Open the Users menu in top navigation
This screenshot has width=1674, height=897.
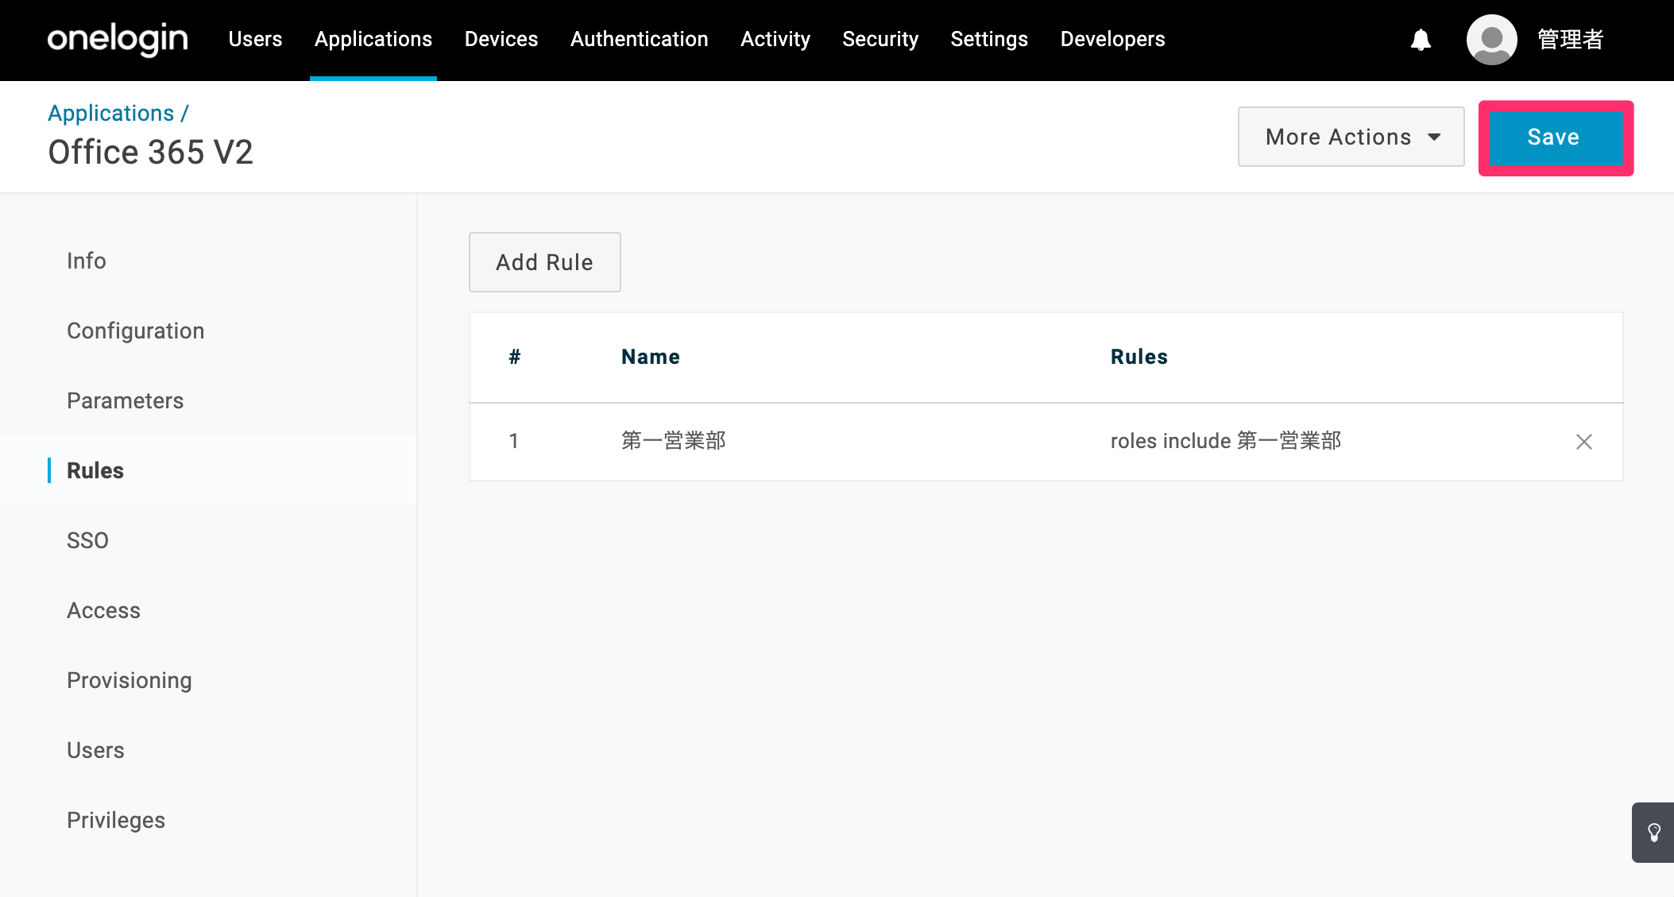coord(255,39)
